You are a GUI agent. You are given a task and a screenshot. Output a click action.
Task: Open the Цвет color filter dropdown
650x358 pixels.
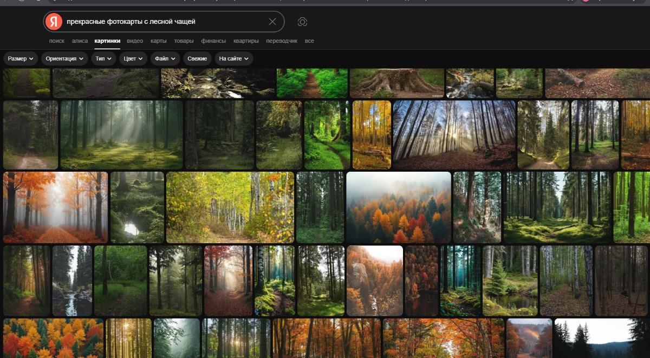133,58
